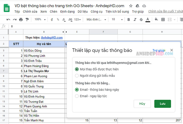Open the Google Sheets home icon

(x=7, y=8)
